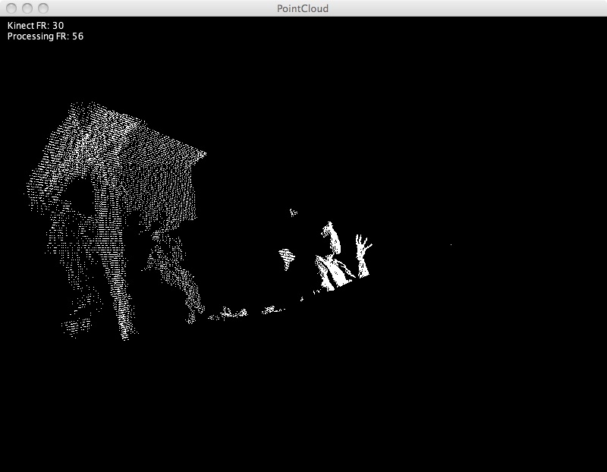Pick the dark hole in left point cloud
607x472 pixels.
(77, 200)
